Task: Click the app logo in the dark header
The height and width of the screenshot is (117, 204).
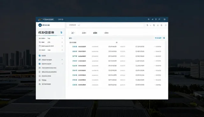Action: [x=40, y=19]
